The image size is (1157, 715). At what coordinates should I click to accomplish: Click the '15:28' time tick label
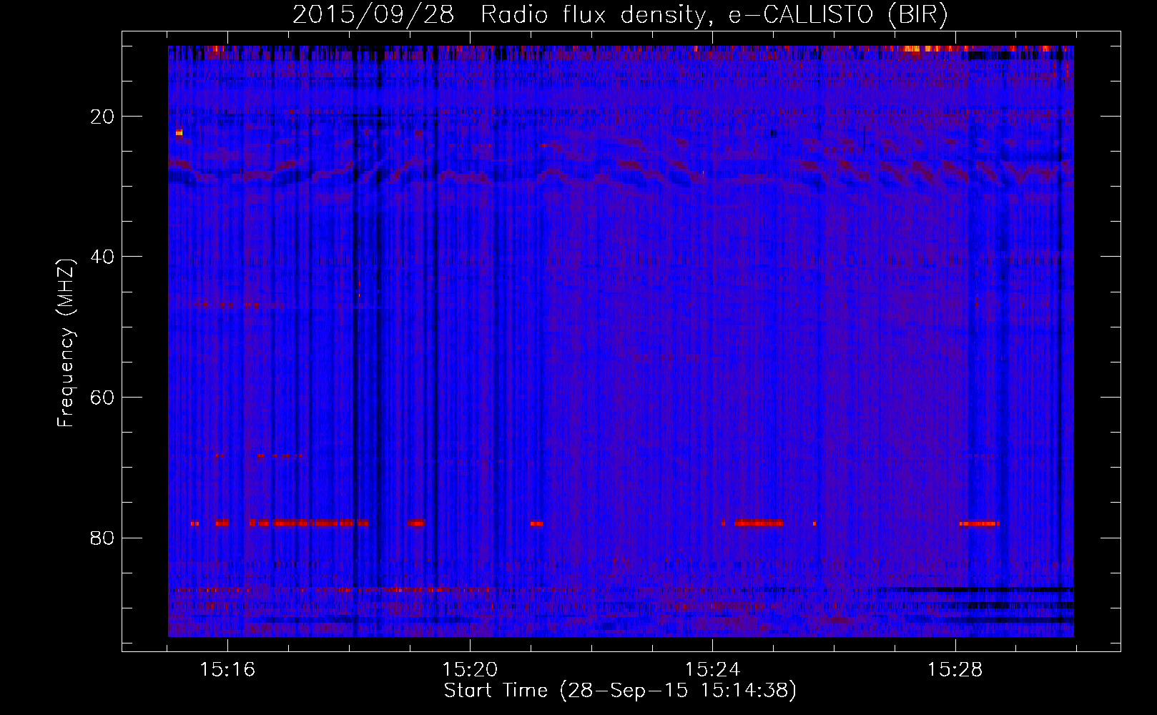[955, 670]
